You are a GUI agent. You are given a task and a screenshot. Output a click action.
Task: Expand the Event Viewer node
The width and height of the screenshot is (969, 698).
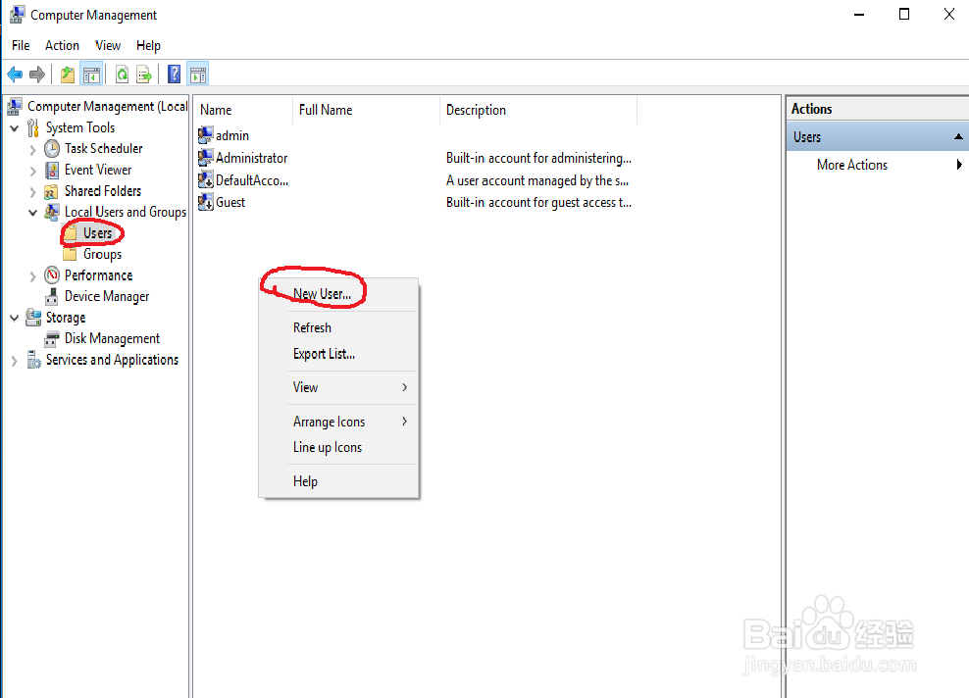point(32,171)
